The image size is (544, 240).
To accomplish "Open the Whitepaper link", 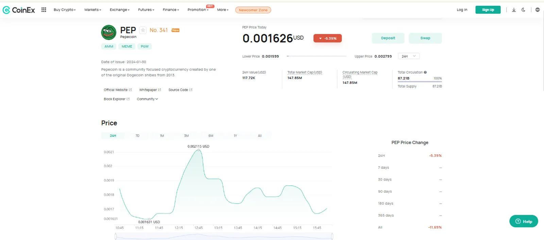I will click(x=150, y=90).
